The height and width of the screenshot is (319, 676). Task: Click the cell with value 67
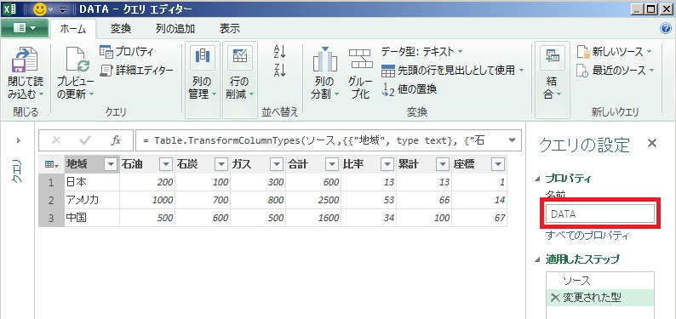click(x=479, y=218)
